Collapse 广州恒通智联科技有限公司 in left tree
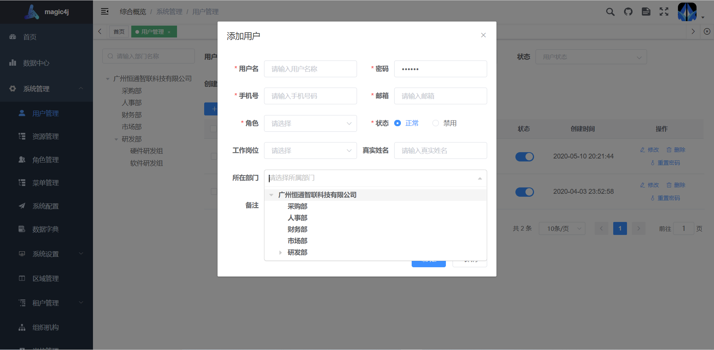Image resolution: width=714 pixels, height=350 pixels. pyautogui.click(x=108, y=79)
